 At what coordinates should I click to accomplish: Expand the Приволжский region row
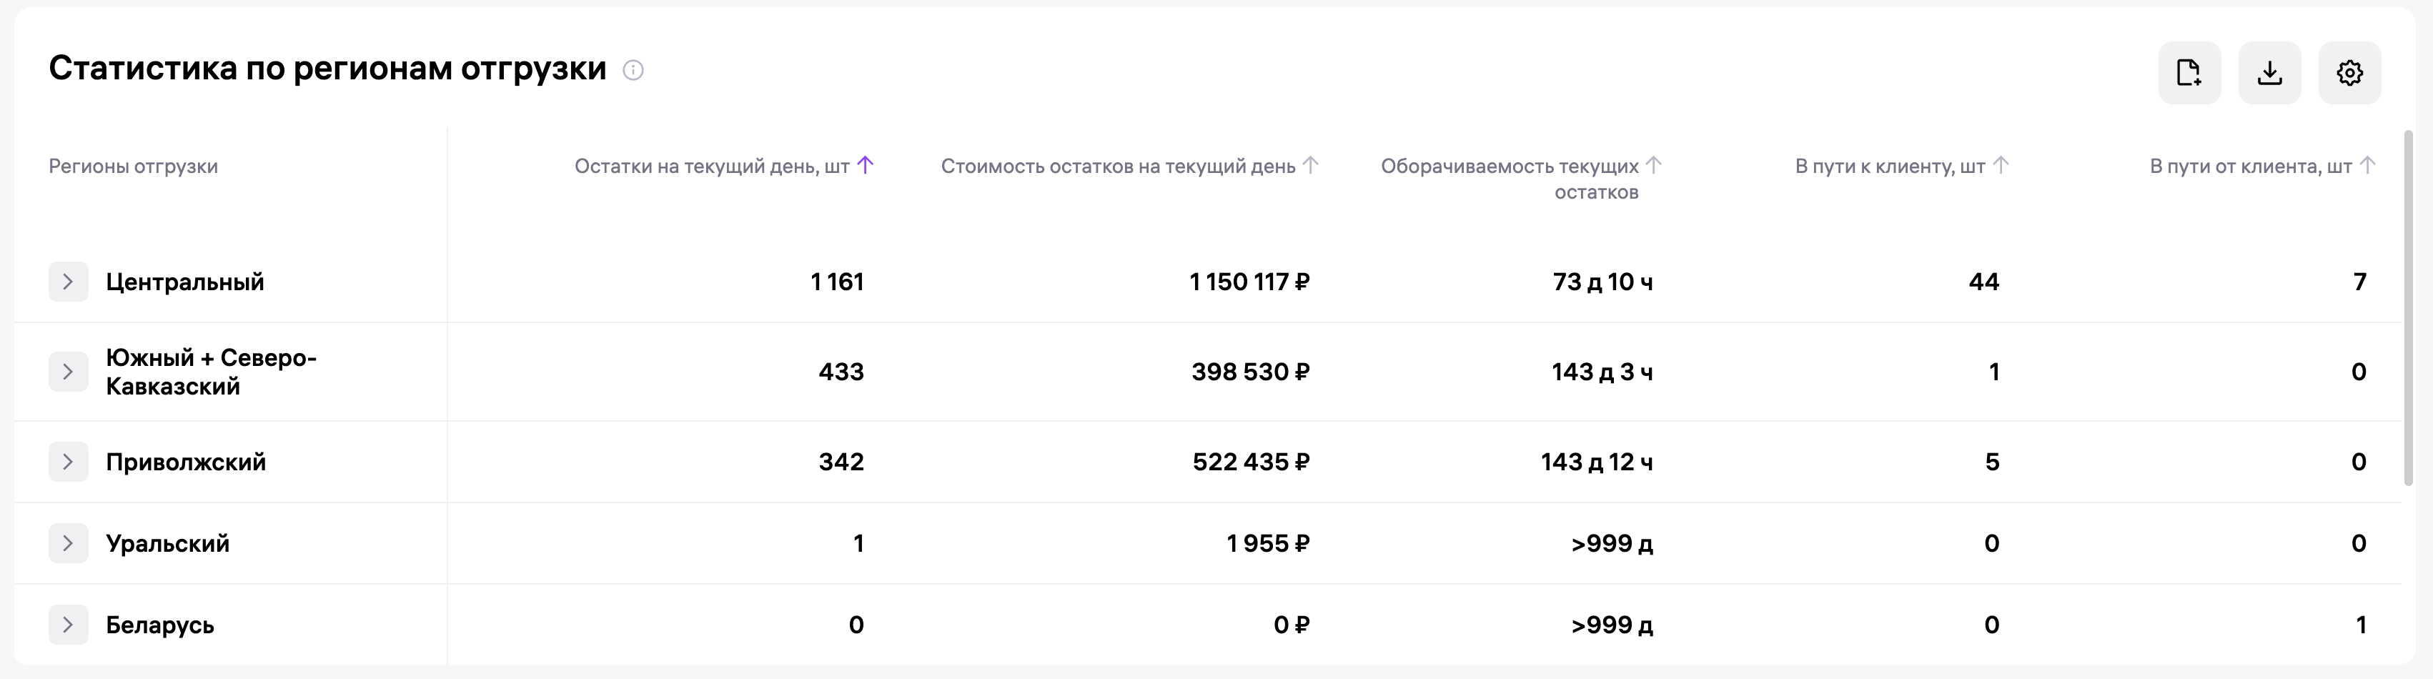tap(68, 462)
